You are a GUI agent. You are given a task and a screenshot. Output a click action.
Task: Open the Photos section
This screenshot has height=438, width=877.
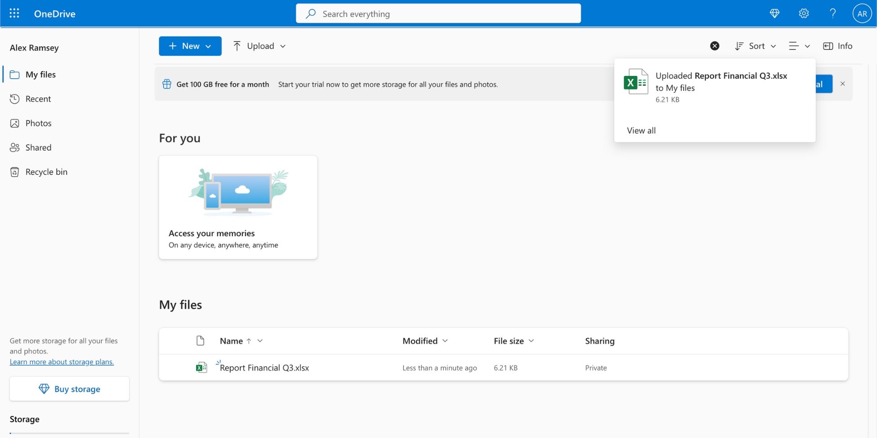pyautogui.click(x=38, y=123)
